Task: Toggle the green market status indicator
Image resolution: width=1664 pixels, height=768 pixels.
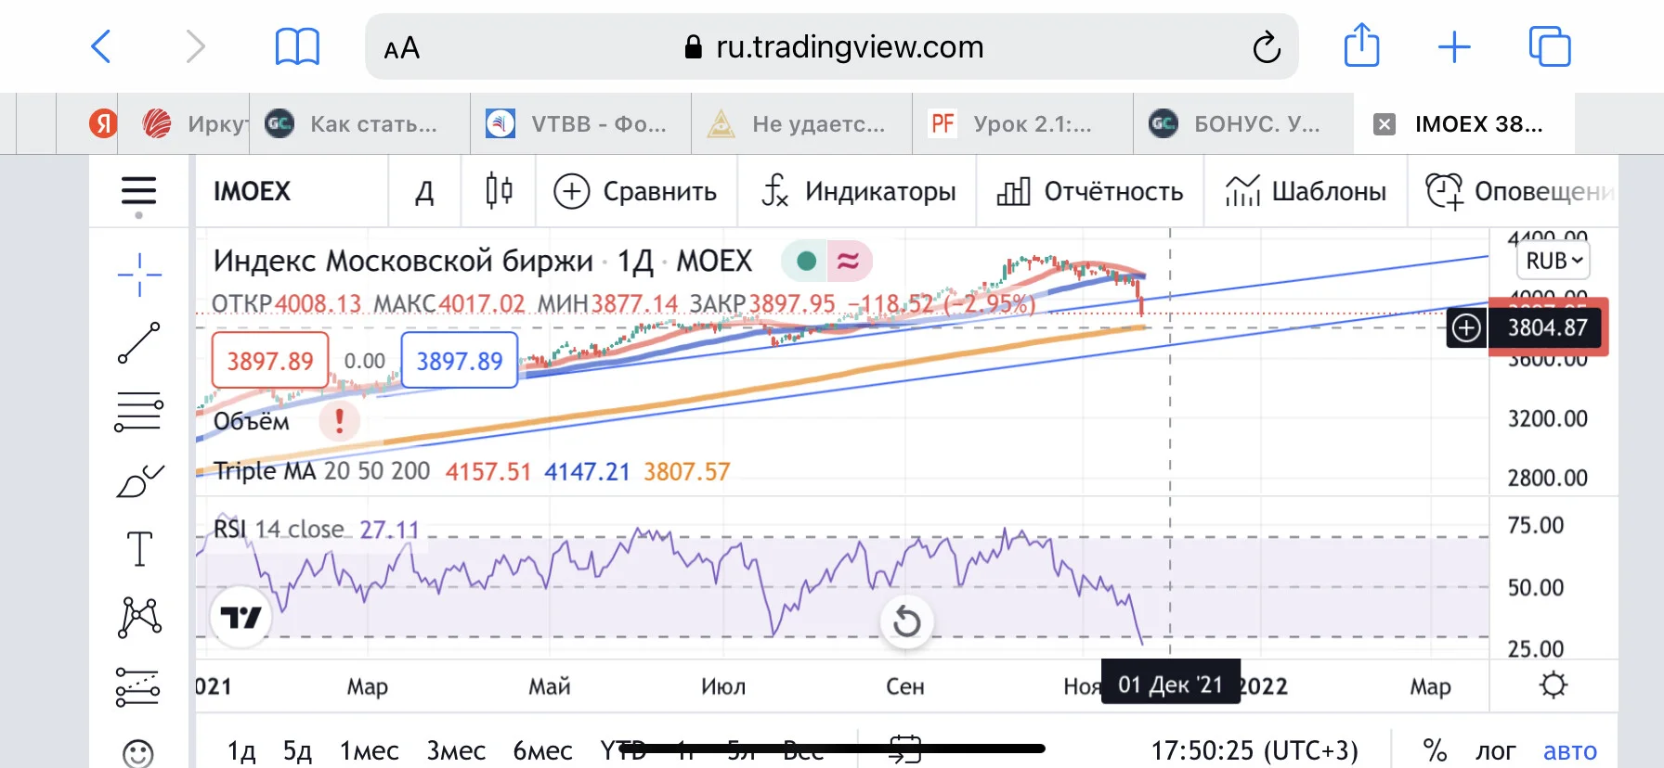Action: (x=807, y=262)
